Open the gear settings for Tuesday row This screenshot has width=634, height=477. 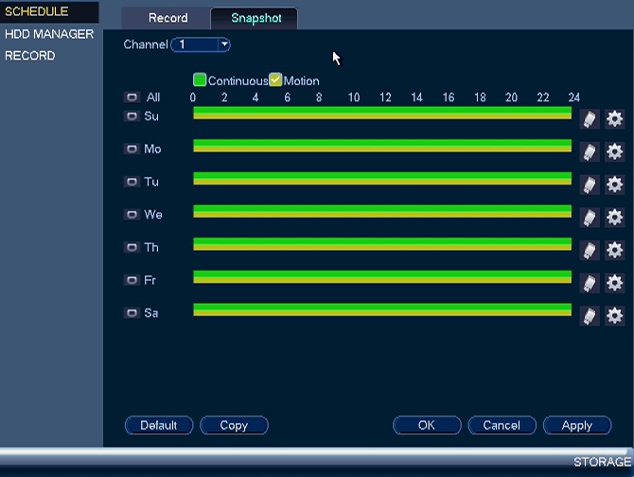tap(614, 185)
